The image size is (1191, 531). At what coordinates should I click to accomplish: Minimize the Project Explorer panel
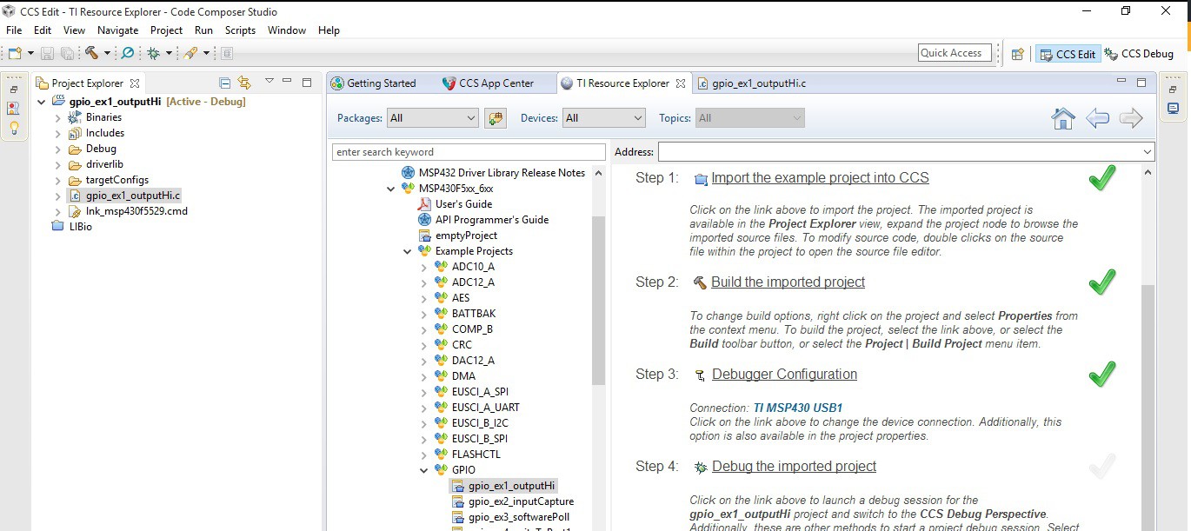[x=287, y=82]
